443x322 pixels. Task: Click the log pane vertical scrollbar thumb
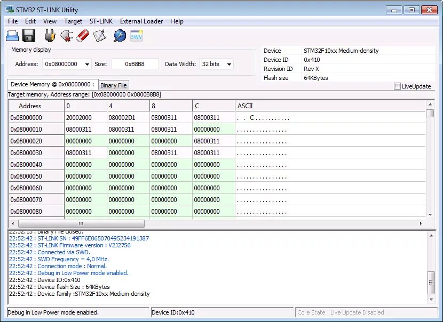coord(431,283)
